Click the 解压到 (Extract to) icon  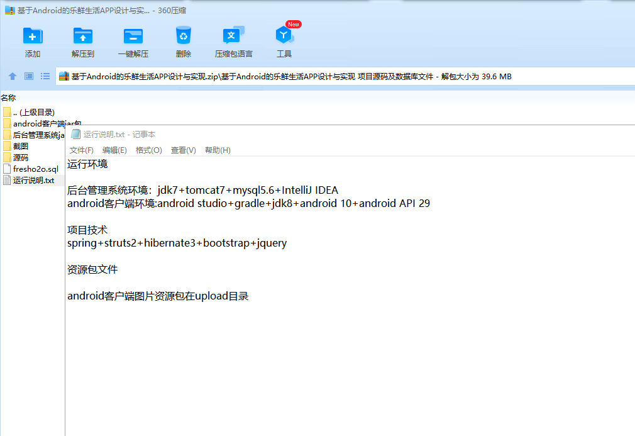(83, 36)
